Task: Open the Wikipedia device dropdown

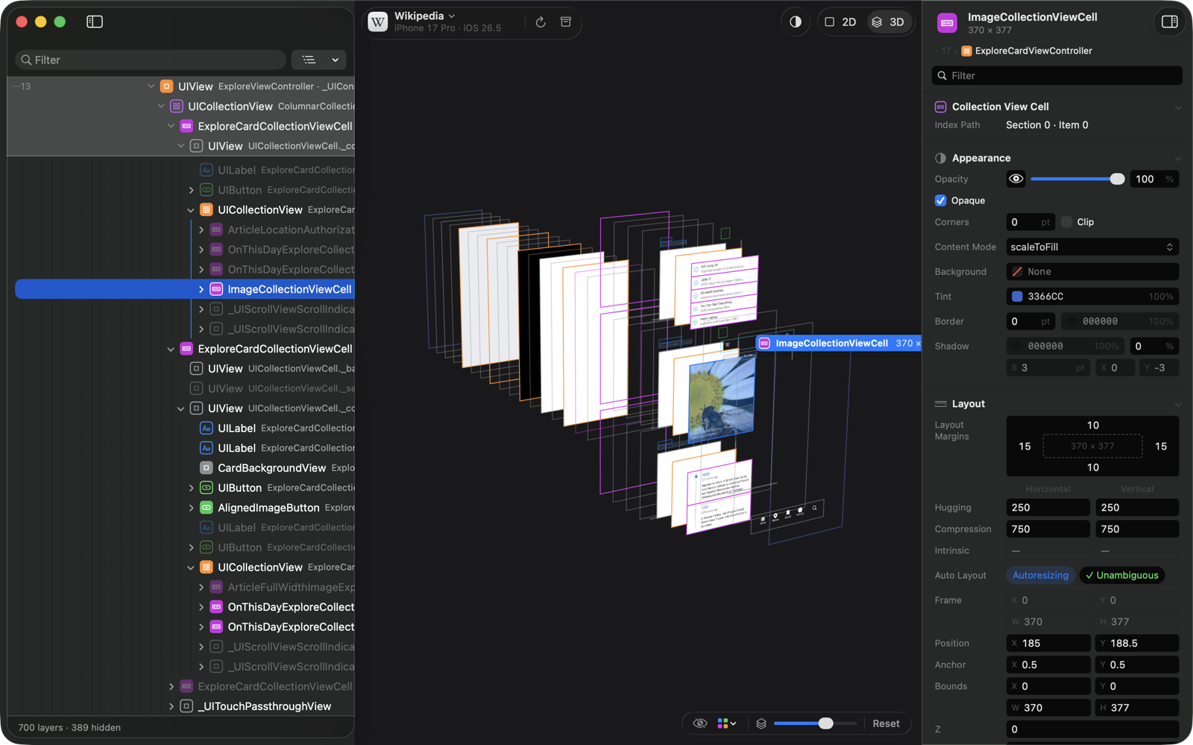Action: pos(452,16)
